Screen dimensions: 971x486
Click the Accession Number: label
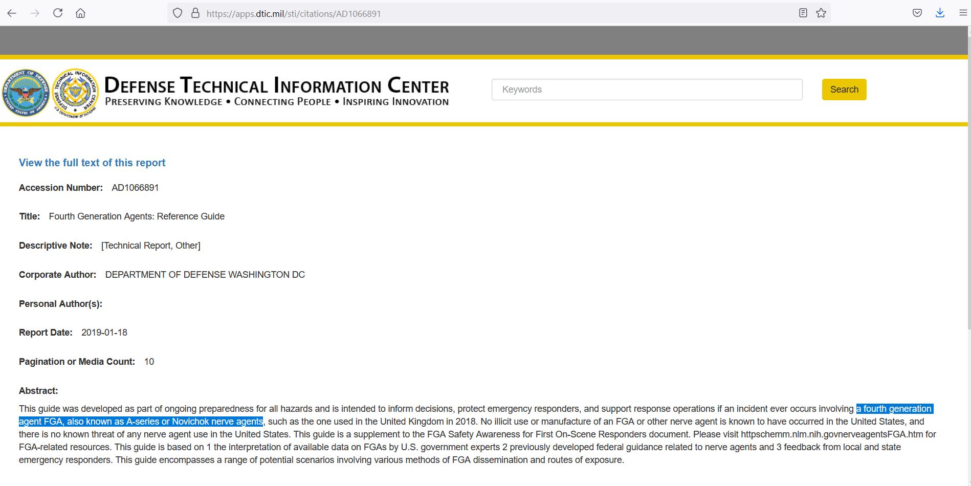point(61,188)
